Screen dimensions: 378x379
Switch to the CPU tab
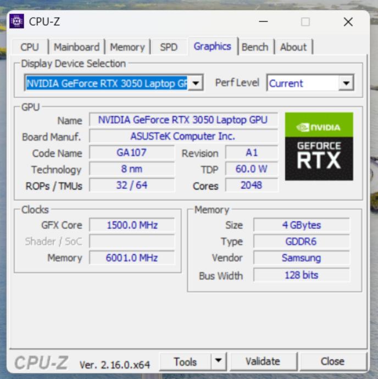30,47
